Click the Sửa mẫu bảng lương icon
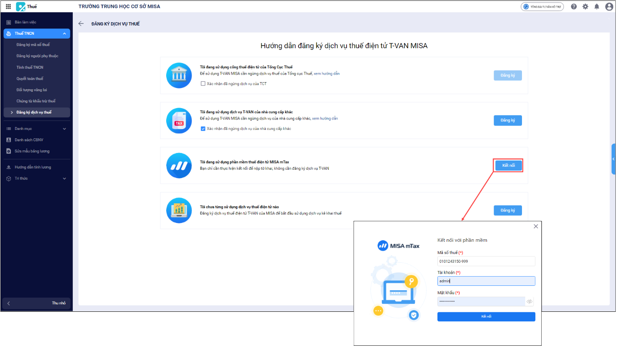This screenshot has width=617, height=347. tap(9, 151)
